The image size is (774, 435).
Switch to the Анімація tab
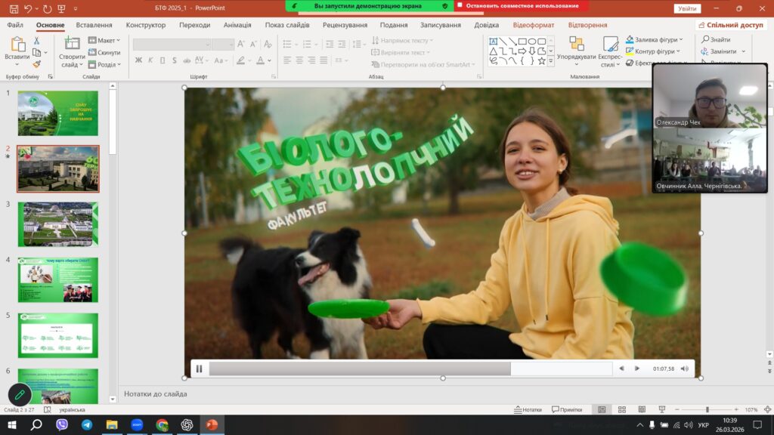[x=237, y=25]
